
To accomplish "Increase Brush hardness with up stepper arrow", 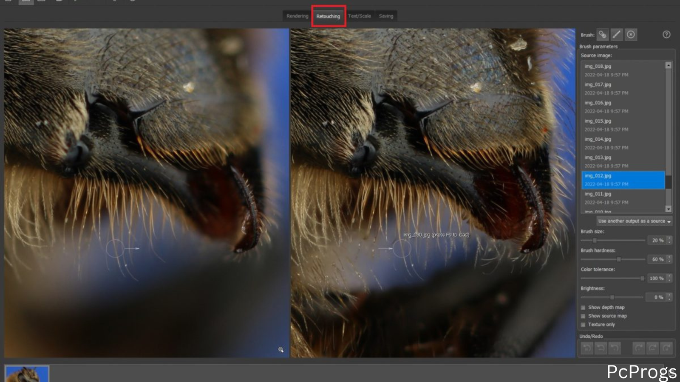I will (669, 257).
